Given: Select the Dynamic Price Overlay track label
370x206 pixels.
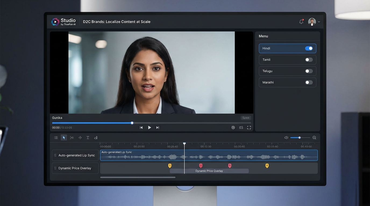Looking at the screenshot, I should click(75, 168).
